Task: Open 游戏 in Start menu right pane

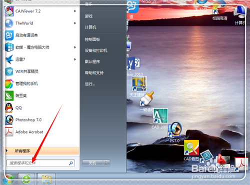Action: (88, 16)
